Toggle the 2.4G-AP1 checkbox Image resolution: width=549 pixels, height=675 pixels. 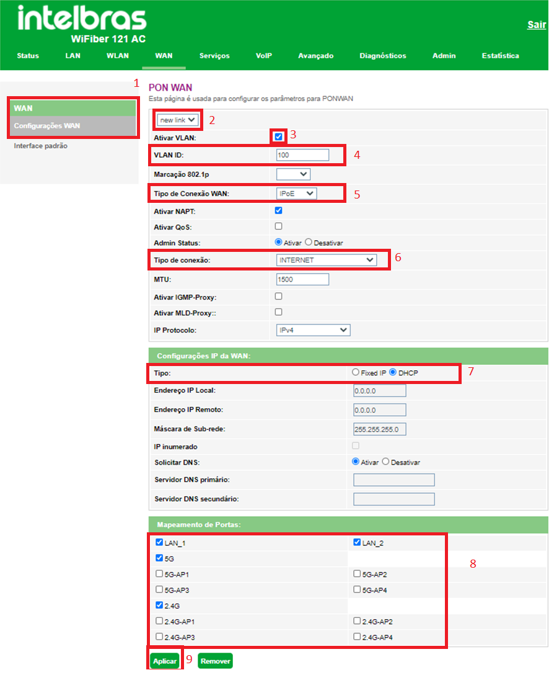(x=159, y=621)
